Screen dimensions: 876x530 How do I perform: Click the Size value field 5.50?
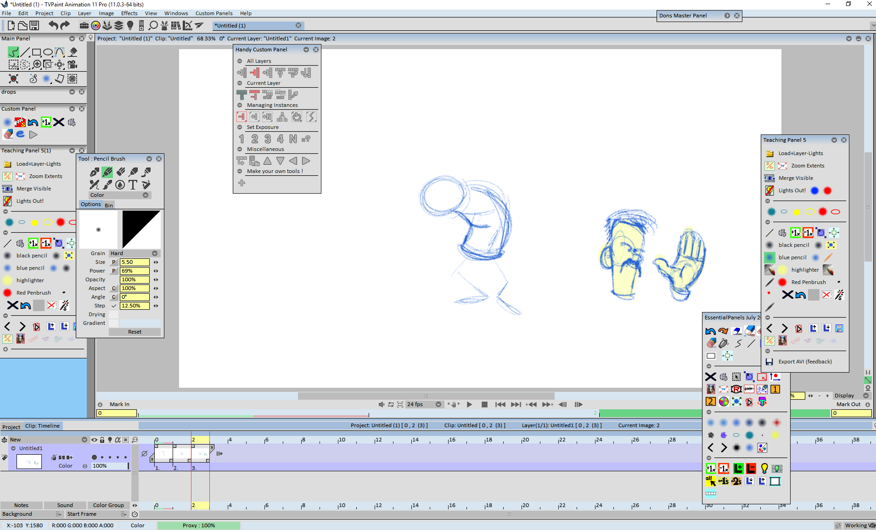click(135, 262)
